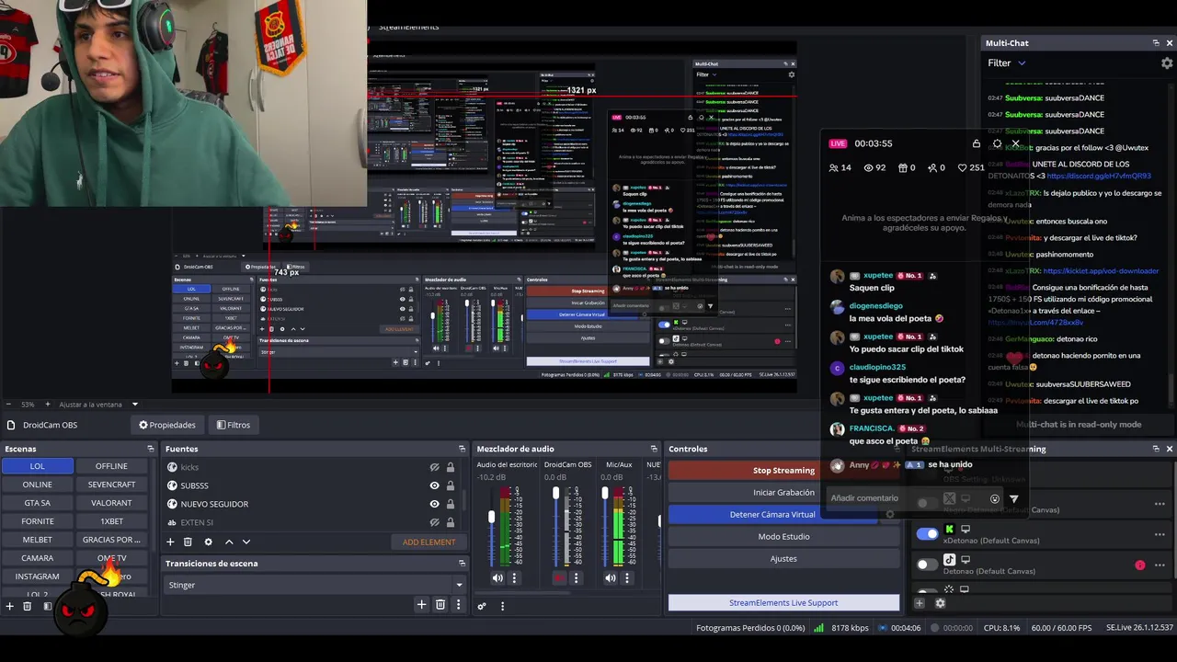This screenshot has height=662, width=1177.
Task: Switch to the GTA SA scene
Action: pos(37,503)
